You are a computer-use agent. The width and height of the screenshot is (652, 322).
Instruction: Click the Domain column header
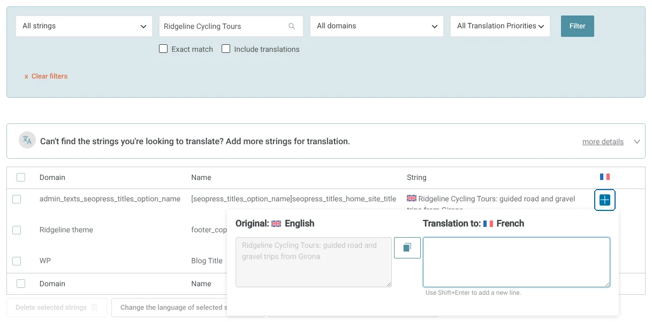click(52, 177)
